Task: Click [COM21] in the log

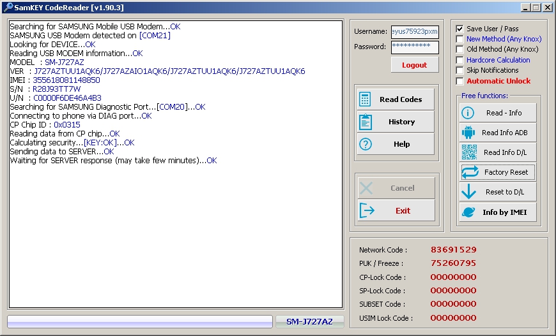Action: point(155,36)
